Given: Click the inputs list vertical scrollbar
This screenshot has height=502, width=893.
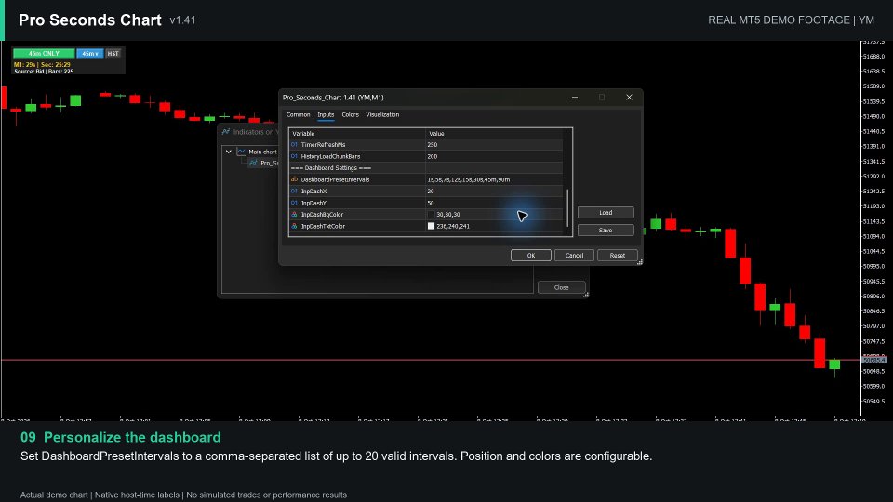Looking at the screenshot, I should (567, 207).
